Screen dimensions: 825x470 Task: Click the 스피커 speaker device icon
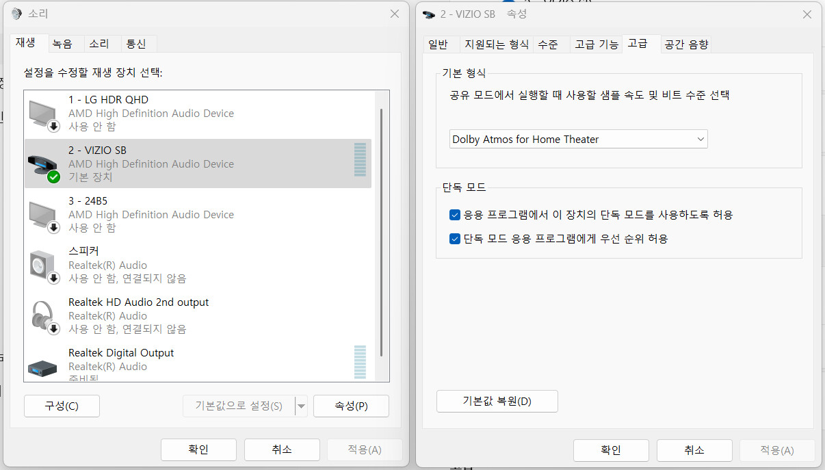[x=44, y=265]
